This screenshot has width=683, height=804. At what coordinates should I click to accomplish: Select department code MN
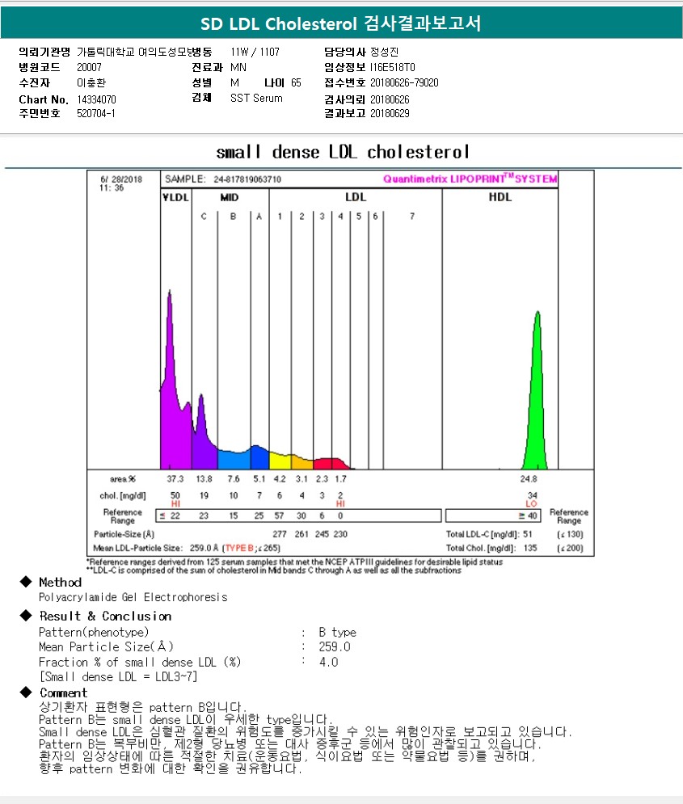click(238, 67)
